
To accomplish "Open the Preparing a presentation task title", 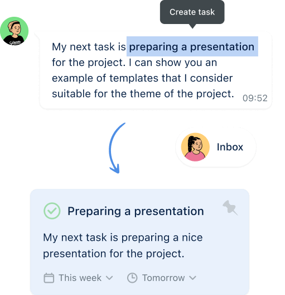I will tap(136, 211).
